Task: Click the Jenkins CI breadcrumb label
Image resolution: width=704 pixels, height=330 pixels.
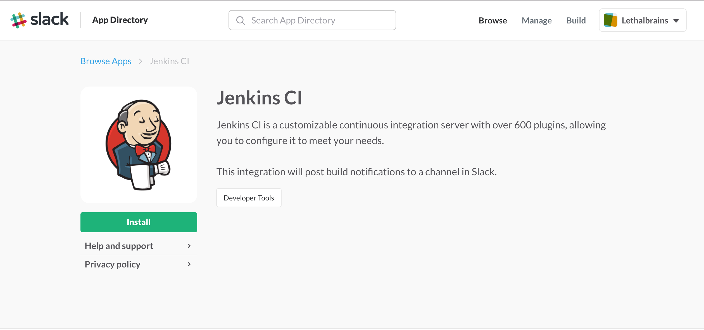Action: 169,61
